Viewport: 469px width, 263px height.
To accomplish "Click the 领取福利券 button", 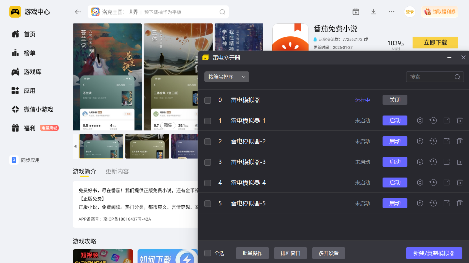I will pos(440,12).
